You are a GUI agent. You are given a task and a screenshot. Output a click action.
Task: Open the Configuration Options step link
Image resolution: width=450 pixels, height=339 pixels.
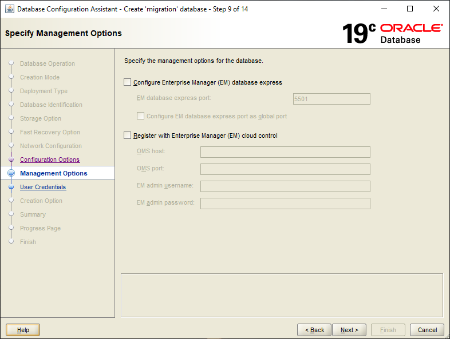coord(50,160)
